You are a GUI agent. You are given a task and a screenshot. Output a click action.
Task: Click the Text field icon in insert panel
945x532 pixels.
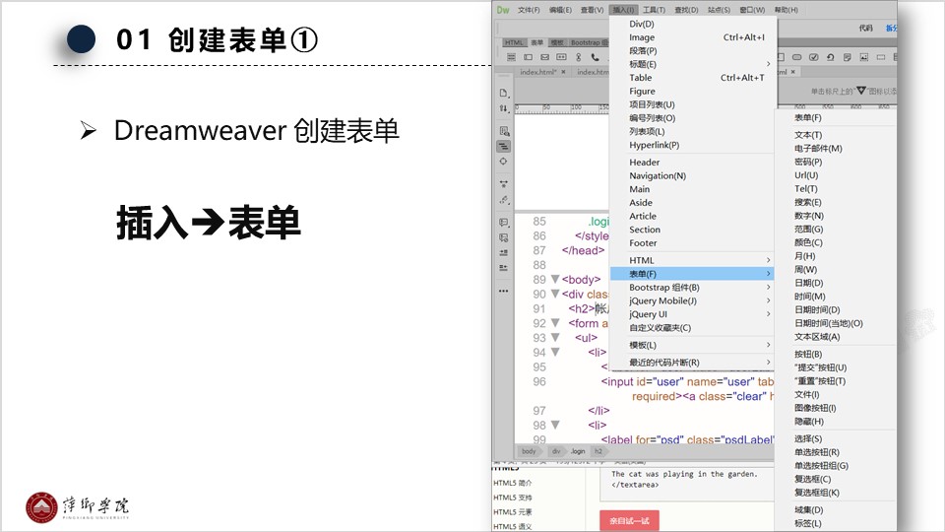528,57
